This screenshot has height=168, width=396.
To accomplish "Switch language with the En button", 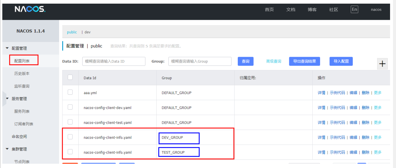I will click(x=355, y=10).
